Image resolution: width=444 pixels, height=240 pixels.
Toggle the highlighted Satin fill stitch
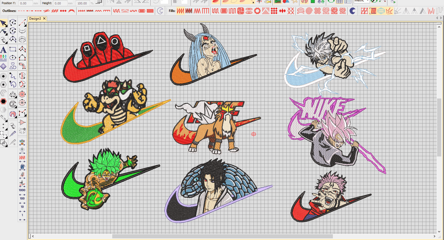click(x=180, y=11)
